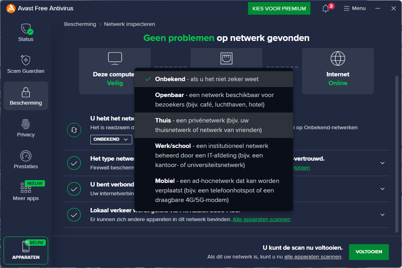
Task: Open the notifications bell
Action: (x=326, y=8)
